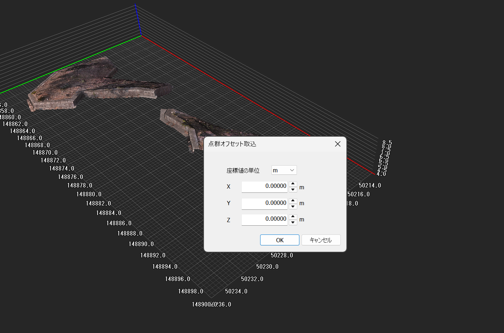Viewport: 504px width, 333px height.
Task: Click the 座標値の単位 label
Action: pyautogui.click(x=243, y=171)
